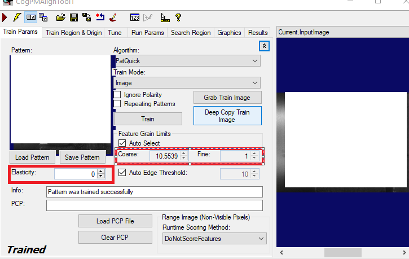
Task: Click the Load Pattern button
Action: click(32, 157)
